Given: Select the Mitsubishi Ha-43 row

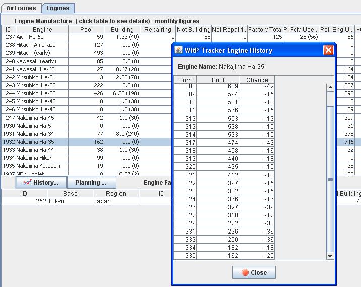Looking at the screenshot, I should coord(87,109).
